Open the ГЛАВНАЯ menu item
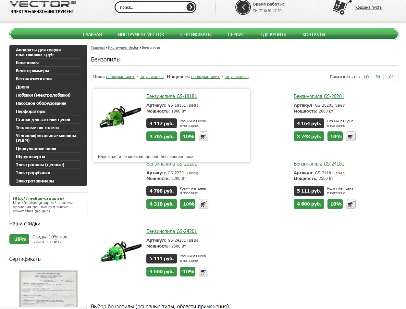The width and height of the screenshot is (406, 309). [x=92, y=34]
